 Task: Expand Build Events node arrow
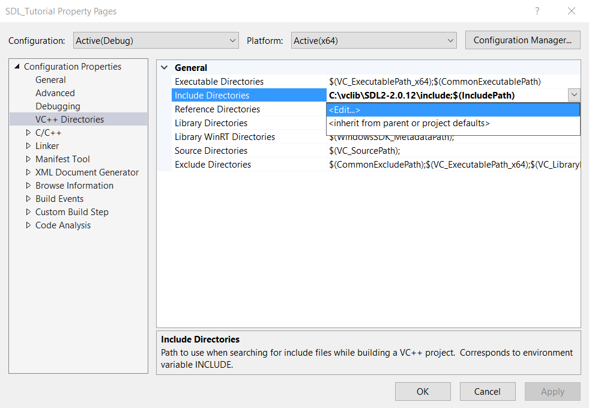click(x=28, y=198)
